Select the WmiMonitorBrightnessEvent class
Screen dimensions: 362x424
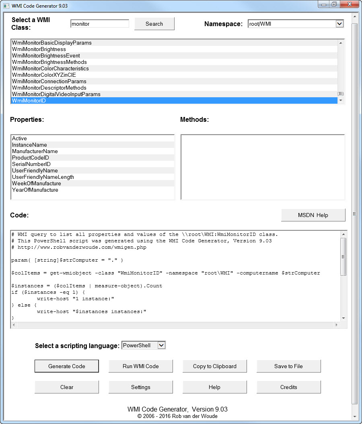174,56
